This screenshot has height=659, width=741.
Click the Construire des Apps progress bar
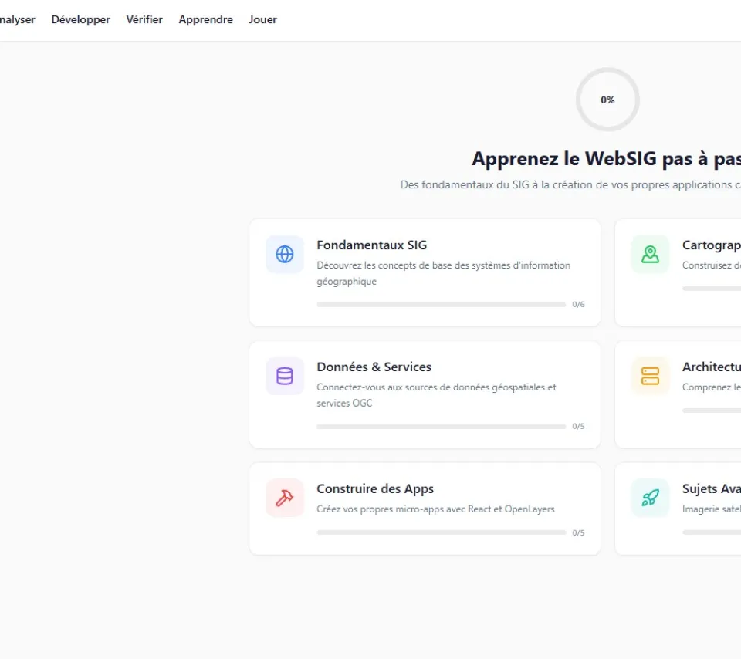click(x=442, y=532)
